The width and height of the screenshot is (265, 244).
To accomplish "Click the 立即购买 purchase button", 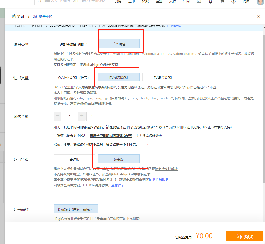I will coord(244,236).
